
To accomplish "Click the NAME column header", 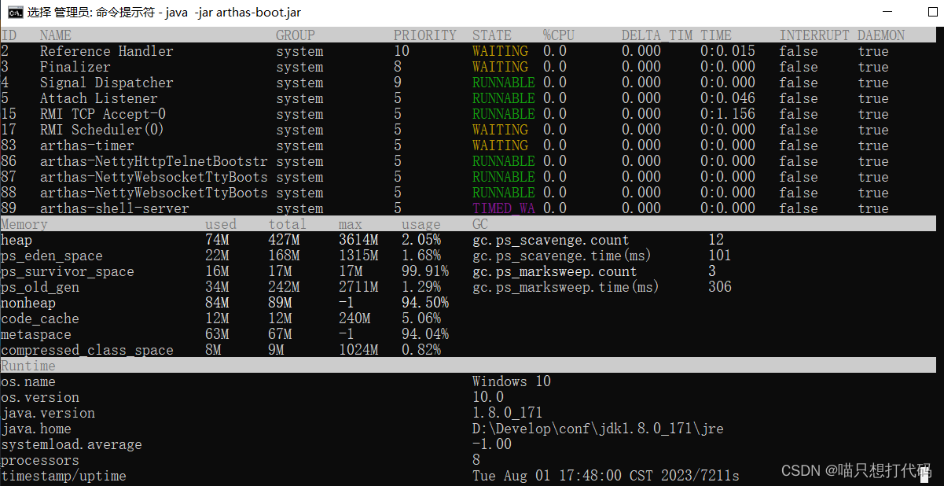I will pos(55,35).
